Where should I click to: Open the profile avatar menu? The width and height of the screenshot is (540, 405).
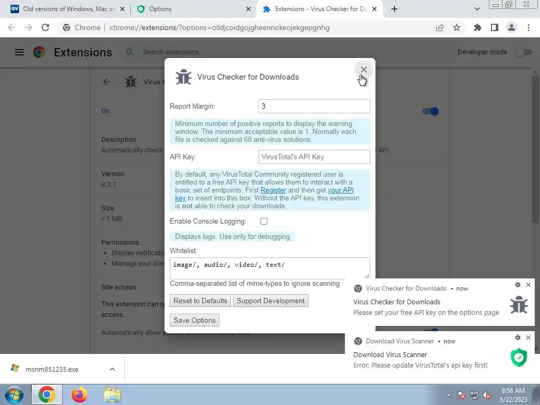[512, 27]
